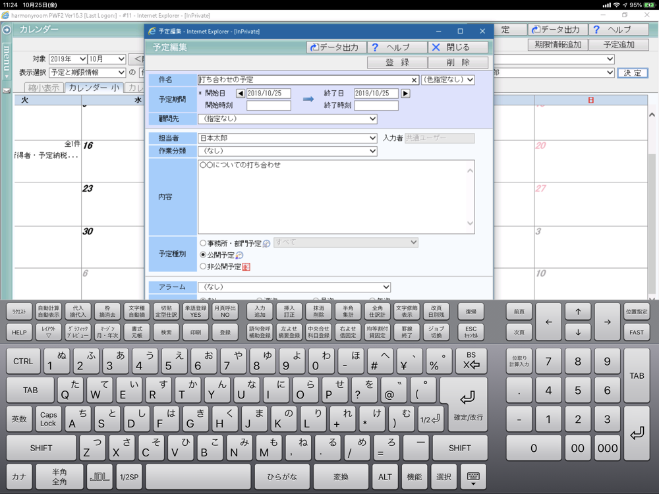Select the 公開予定 radio button
Viewport: 659px width, 494px height.
click(203, 254)
